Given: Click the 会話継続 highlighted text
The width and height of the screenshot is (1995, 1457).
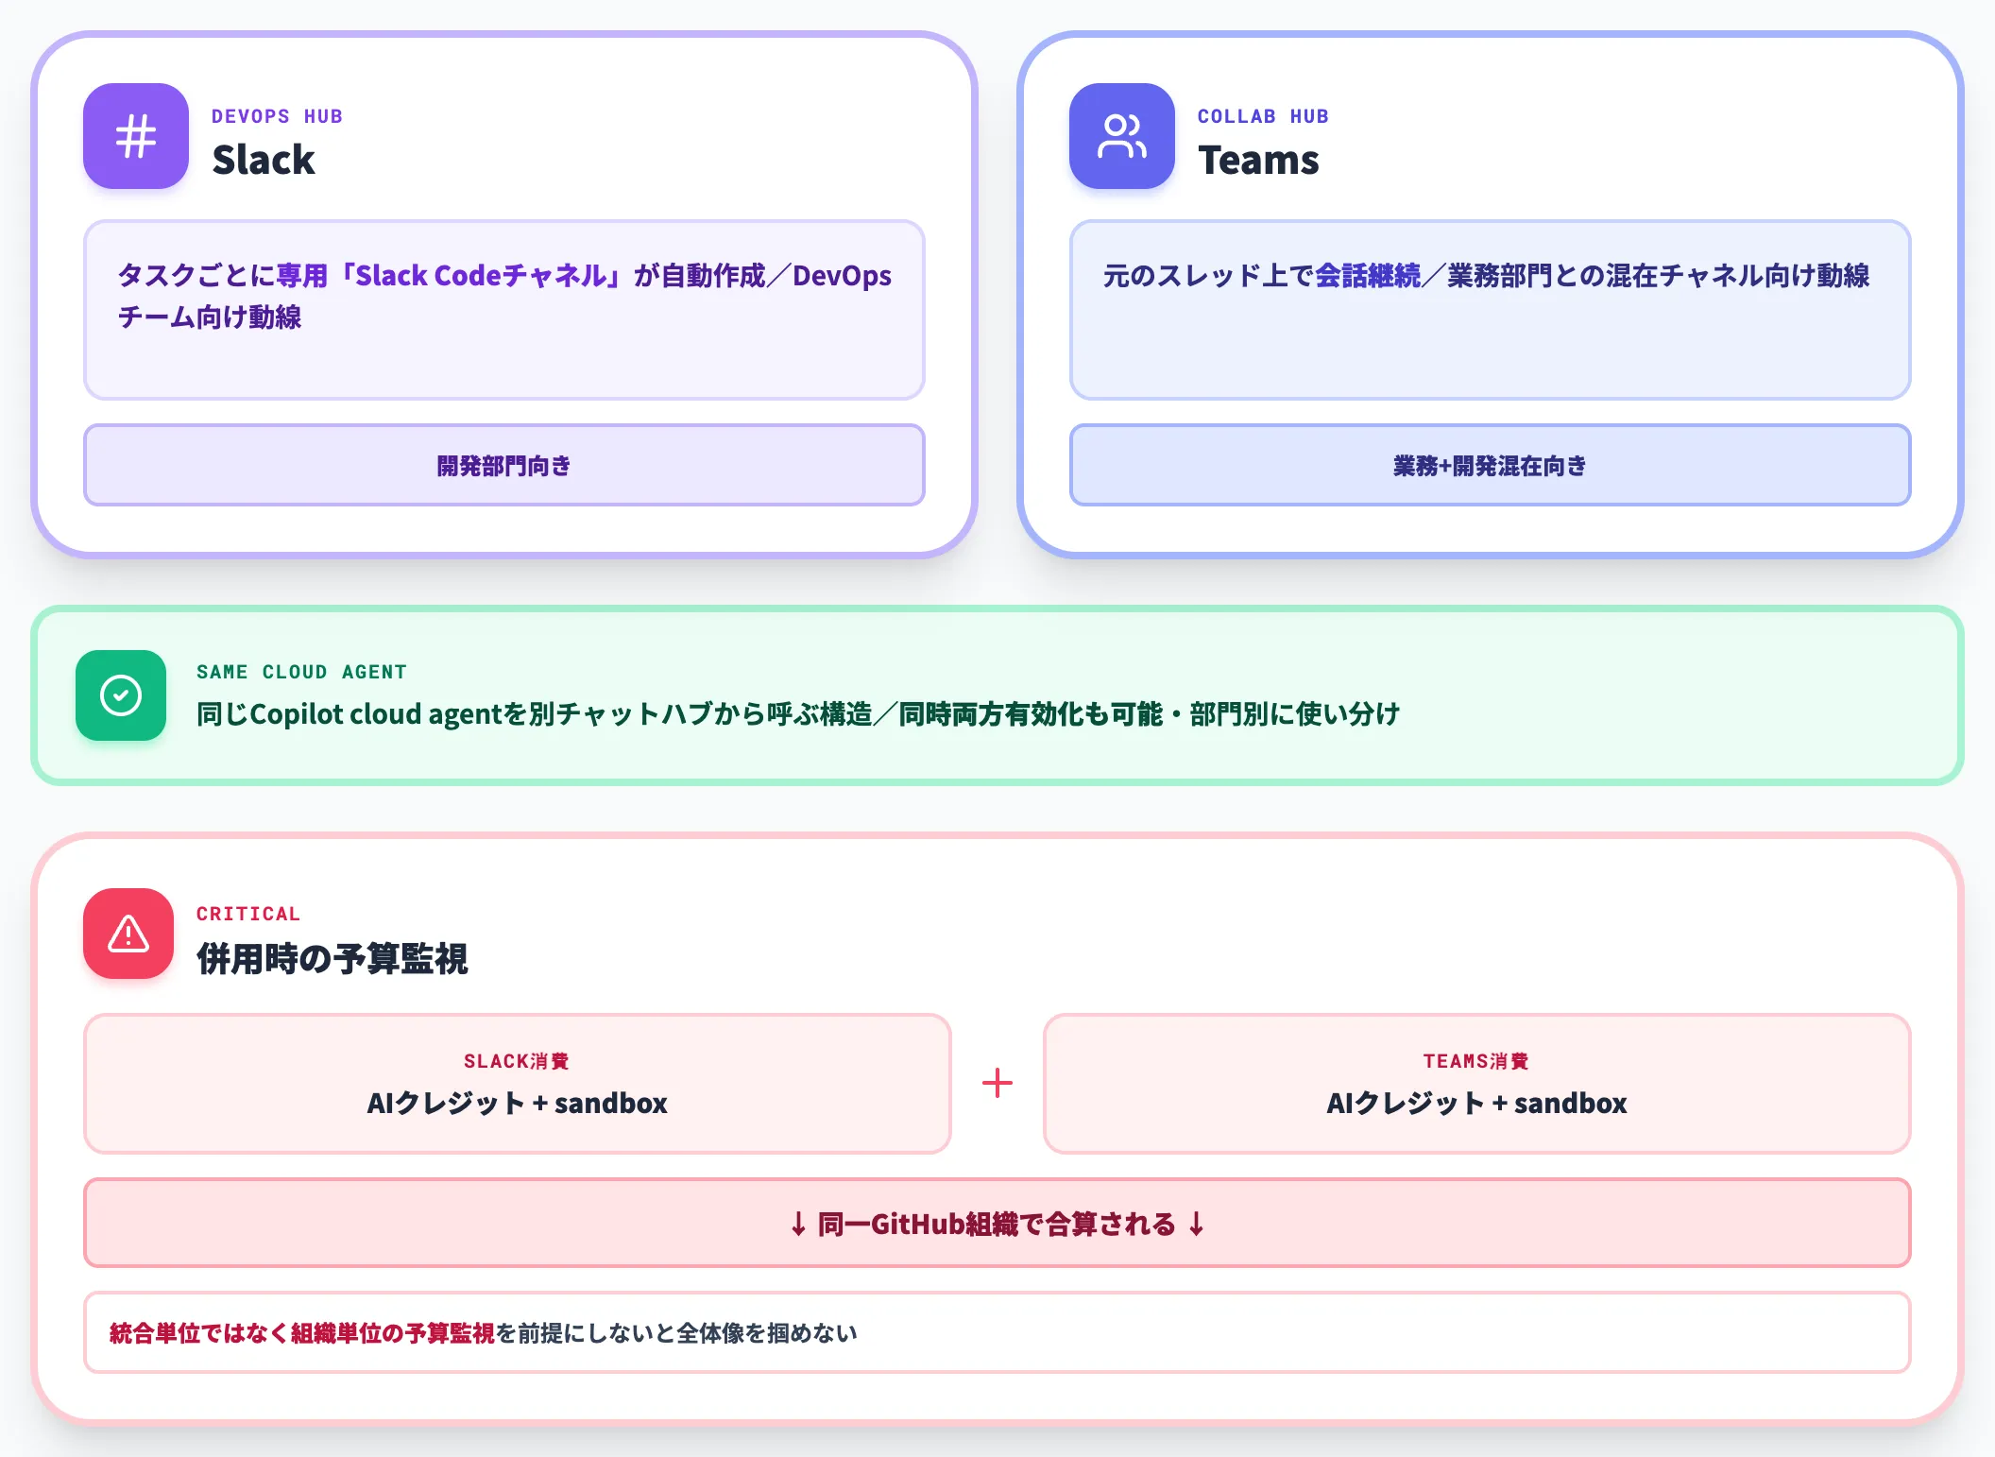Looking at the screenshot, I should coord(1368,275).
